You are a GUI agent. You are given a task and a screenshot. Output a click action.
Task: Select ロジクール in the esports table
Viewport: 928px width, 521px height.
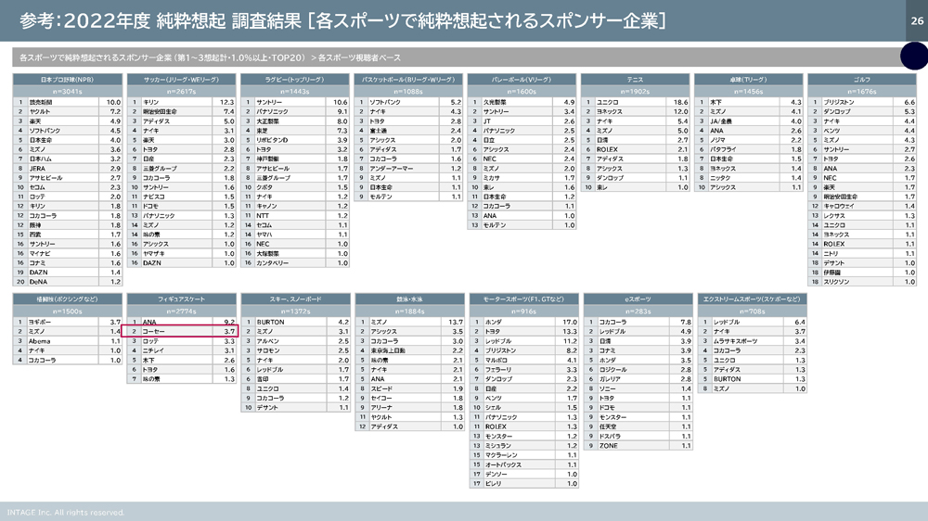pyautogui.click(x=612, y=370)
